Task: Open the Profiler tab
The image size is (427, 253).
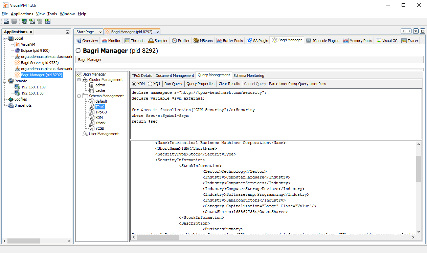Action: (x=181, y=41)
